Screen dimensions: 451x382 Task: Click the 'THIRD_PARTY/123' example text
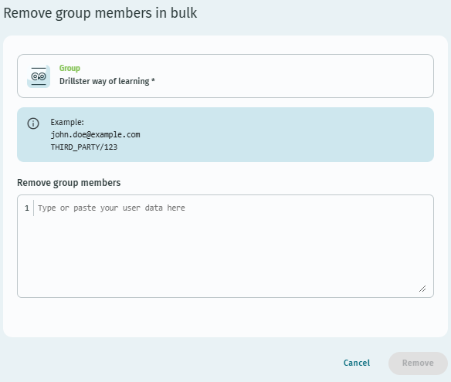click(84, 147)
